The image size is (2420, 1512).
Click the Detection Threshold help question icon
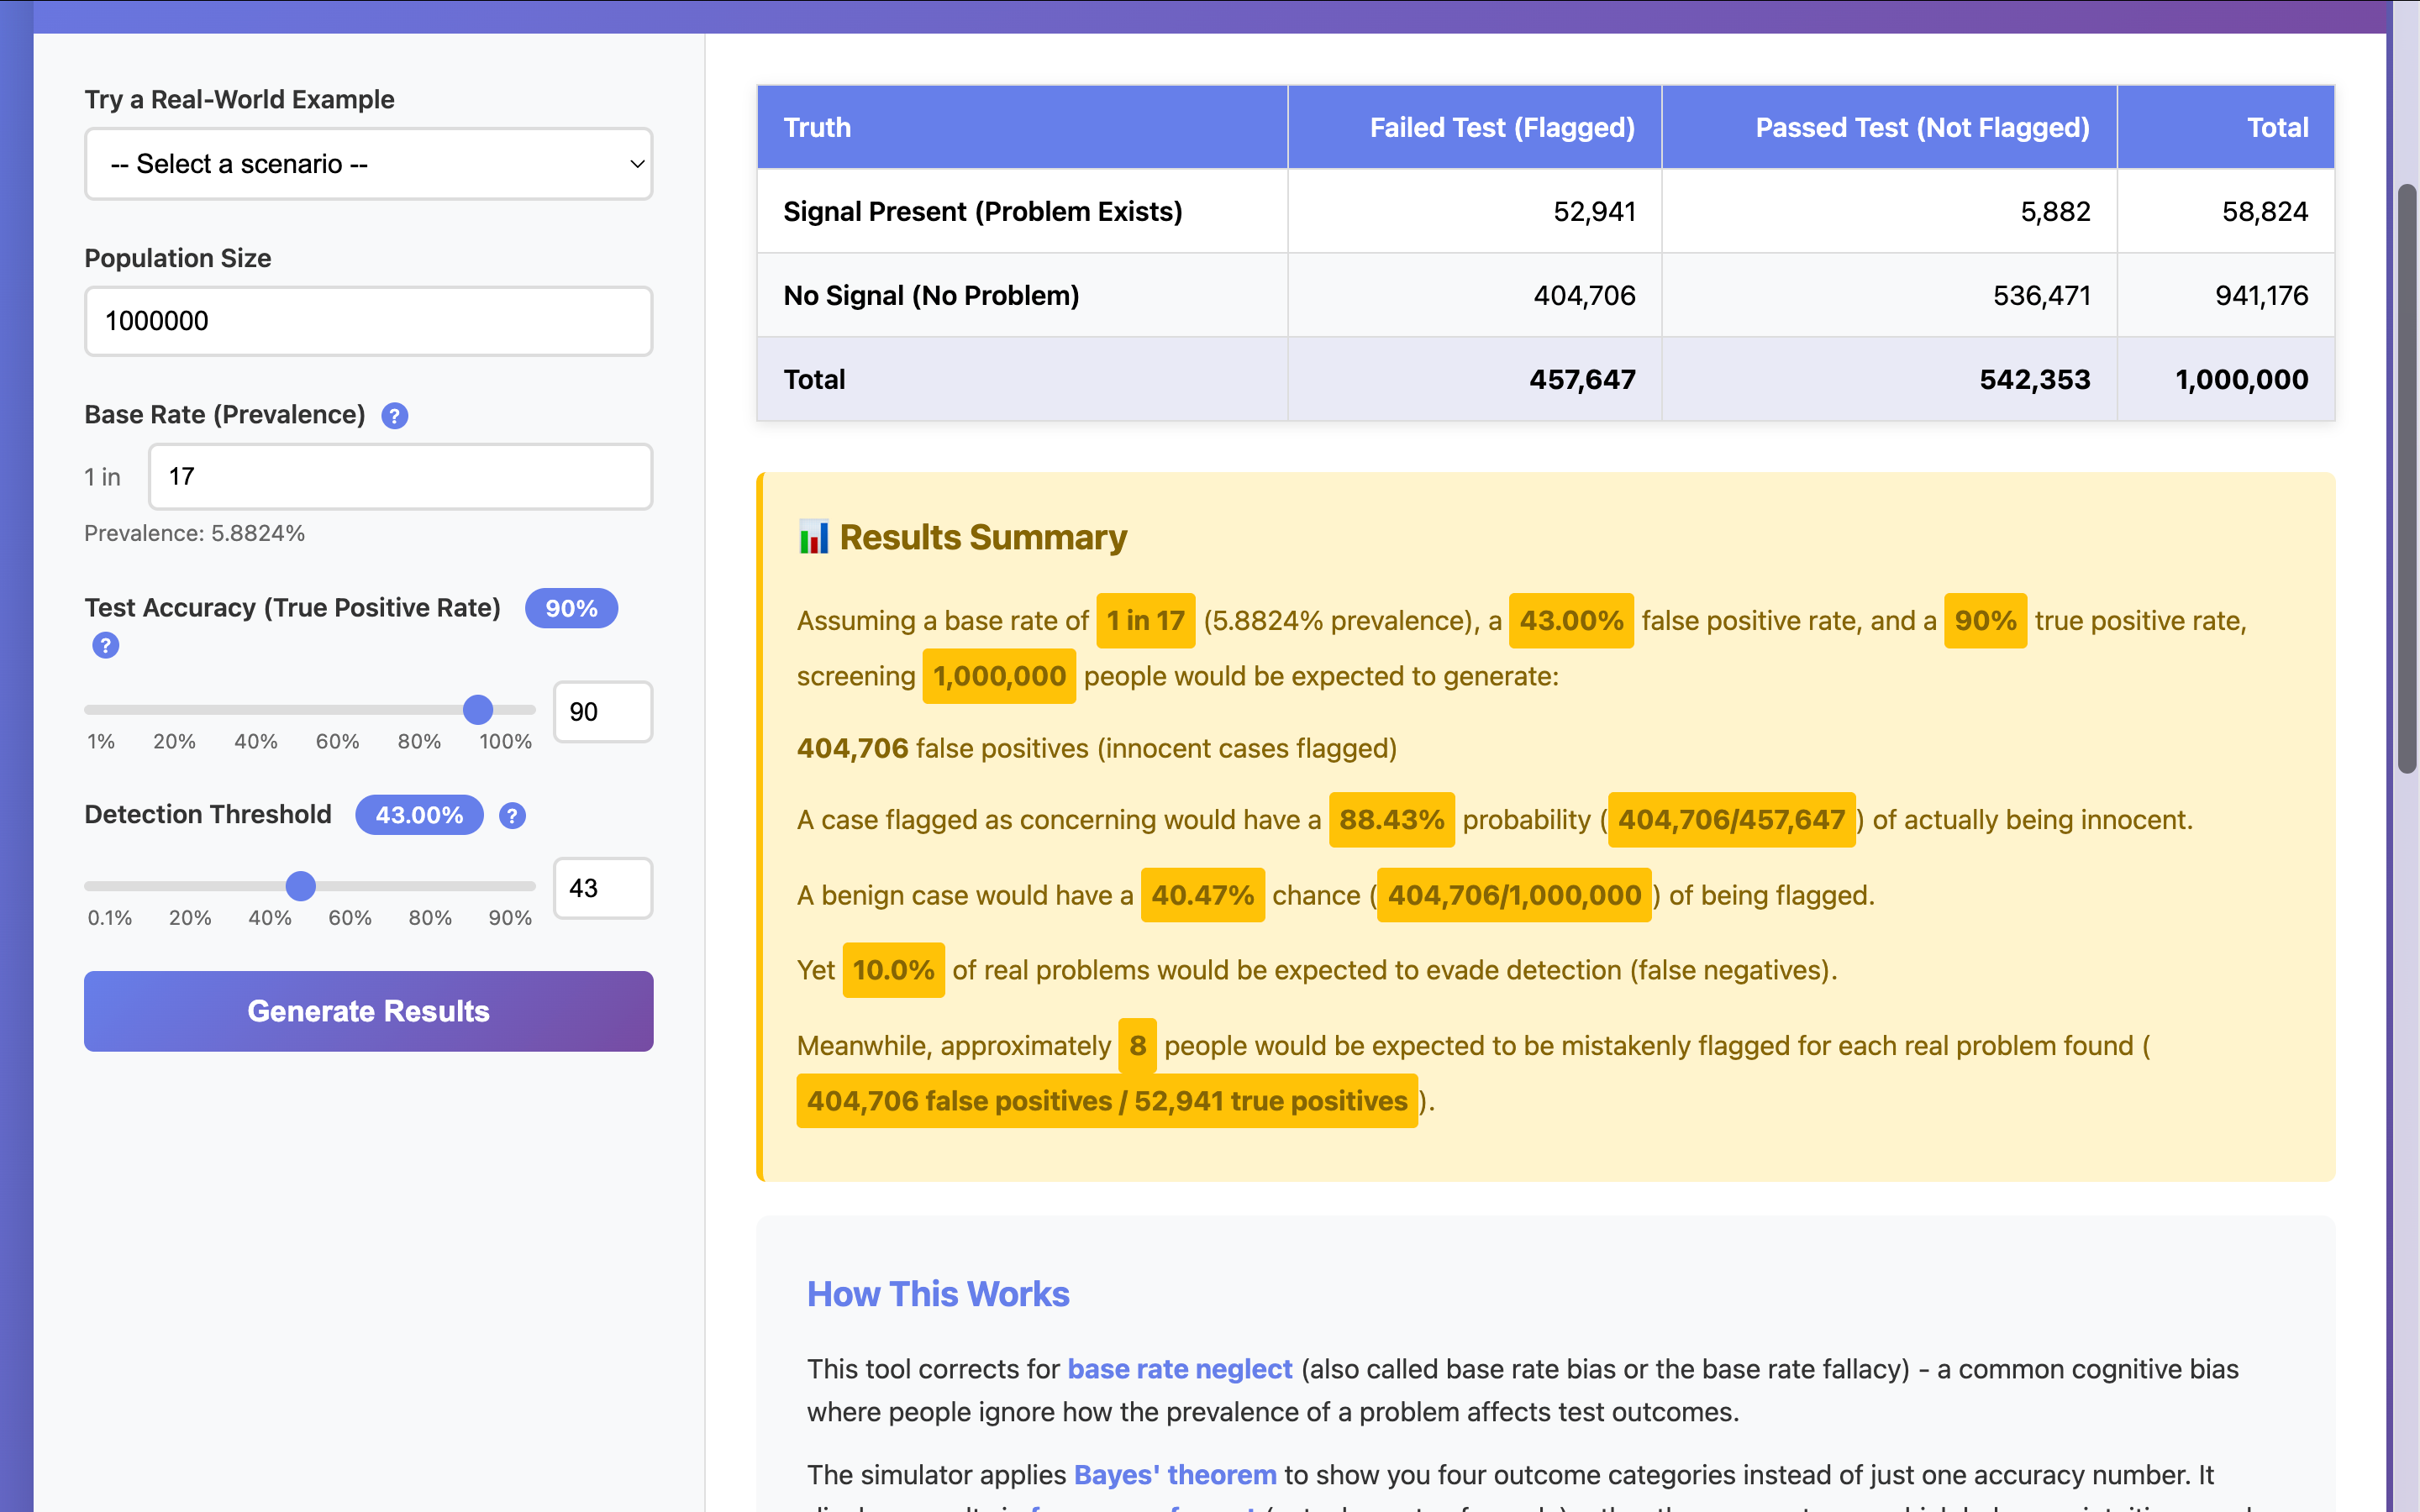pos(512,816)
